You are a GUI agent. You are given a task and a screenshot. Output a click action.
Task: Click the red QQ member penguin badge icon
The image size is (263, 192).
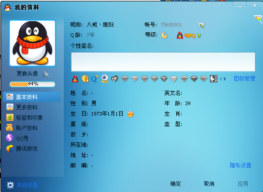75,79
